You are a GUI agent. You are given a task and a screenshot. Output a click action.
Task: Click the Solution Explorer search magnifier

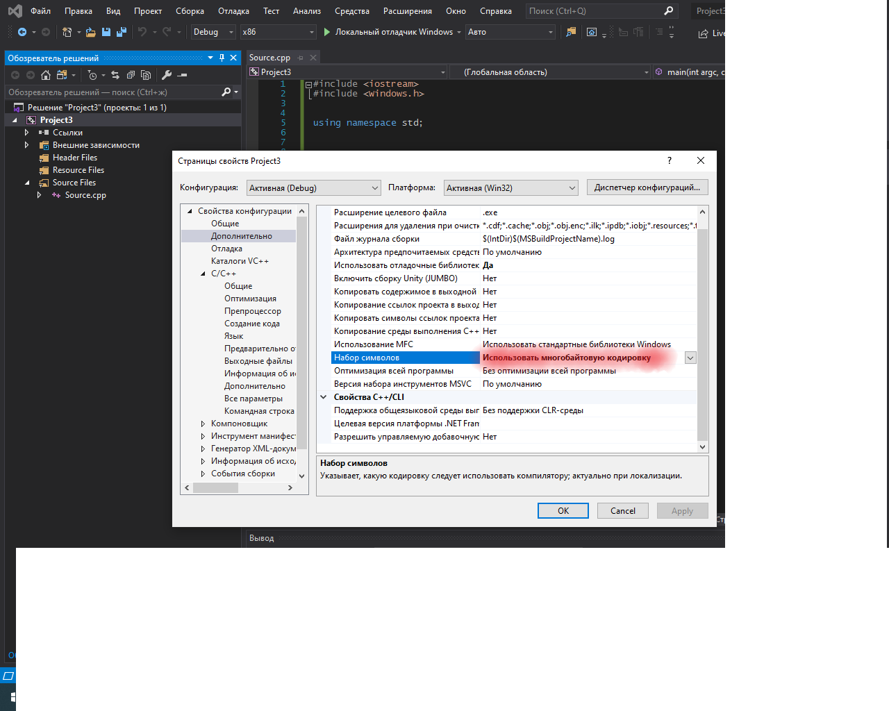click(226, 92)
